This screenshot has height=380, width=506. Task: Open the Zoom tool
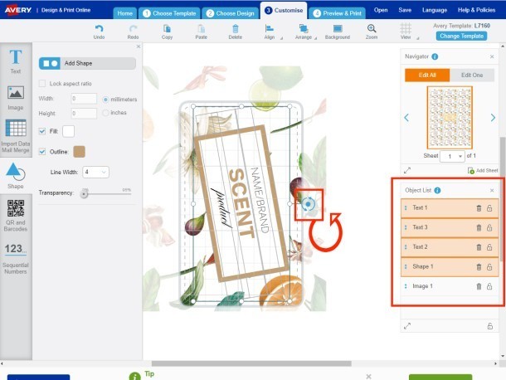(x=372, y=28)
